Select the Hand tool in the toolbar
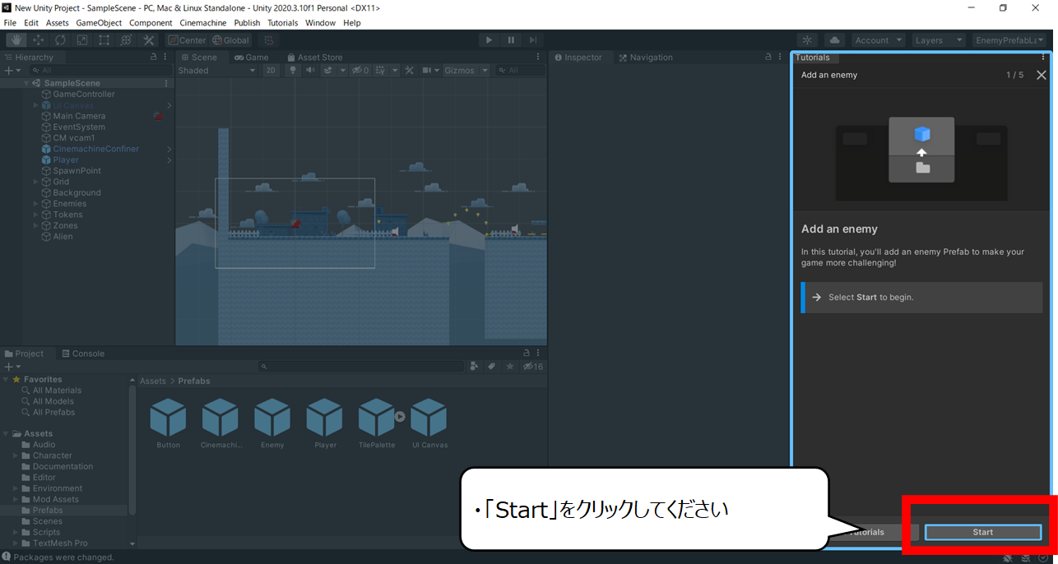 [16, 39]
